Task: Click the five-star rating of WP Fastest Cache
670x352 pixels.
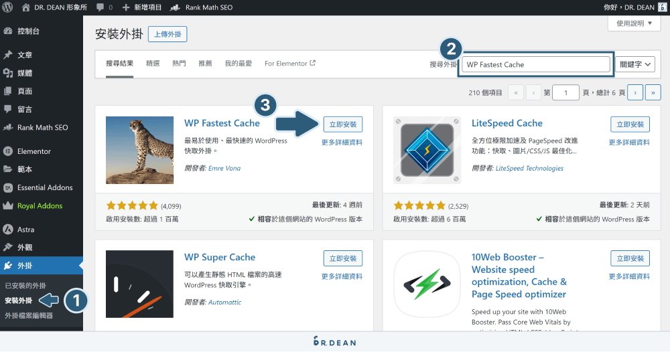Action: 132,205
